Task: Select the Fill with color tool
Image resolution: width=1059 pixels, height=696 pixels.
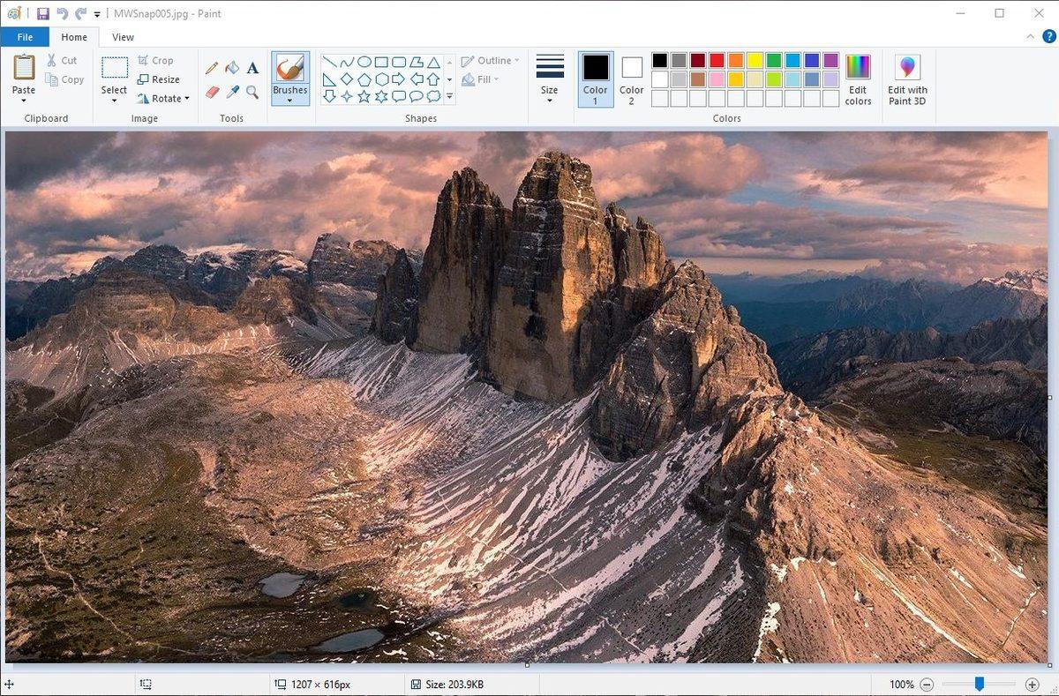Action: click(x=231, y=67)
